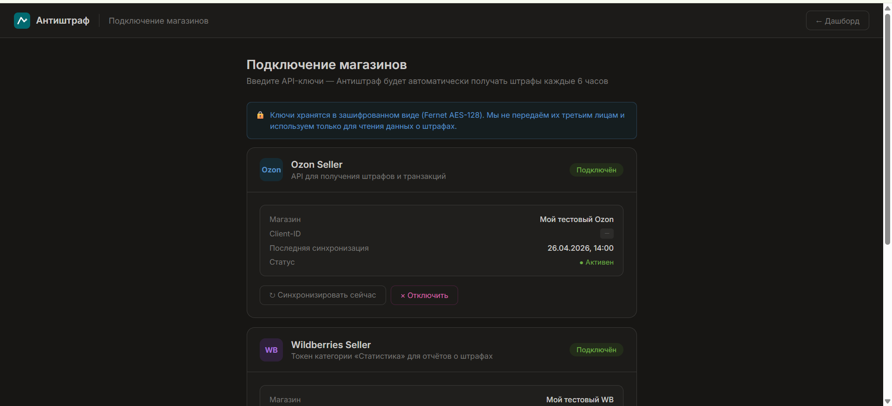
Task: Click the masked Client-ID value badge
Action: click(607, 234)
